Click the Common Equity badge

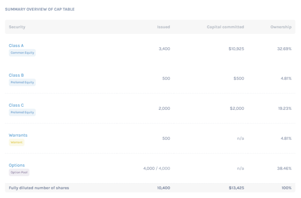(22, 53)
